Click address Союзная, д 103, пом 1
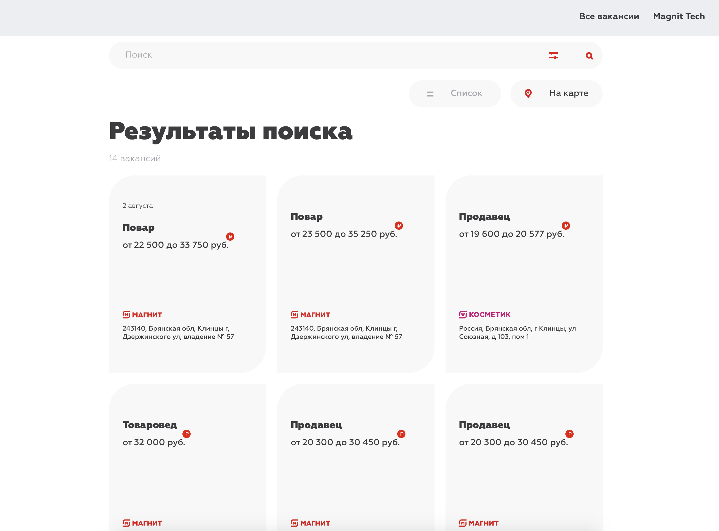 pyautogui.click(x=494, y=337)
